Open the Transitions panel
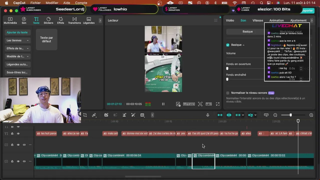320x180 pixels. pyautogui.click(x=74, y=20)
